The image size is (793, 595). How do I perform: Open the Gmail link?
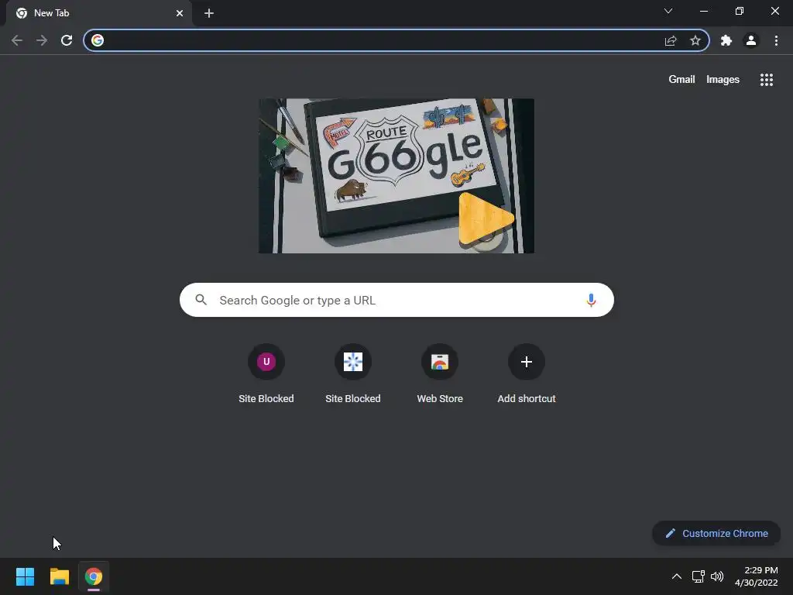(x=681, y=80)
